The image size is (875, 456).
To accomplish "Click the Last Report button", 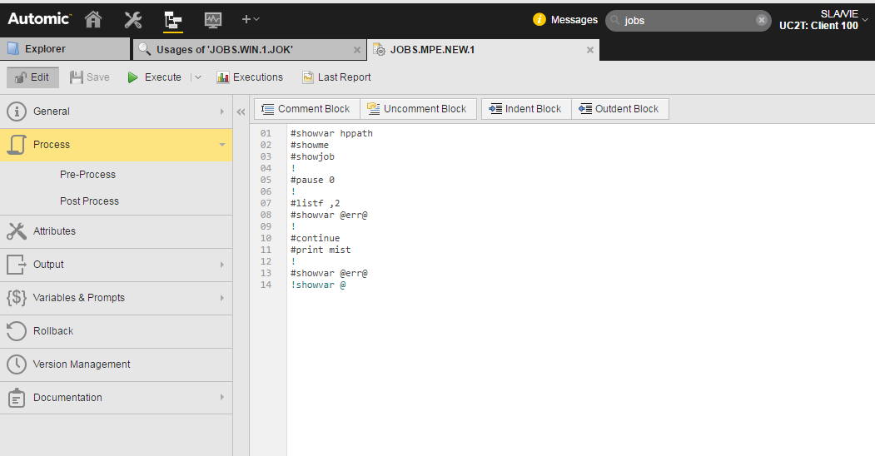I will [336, 77].
